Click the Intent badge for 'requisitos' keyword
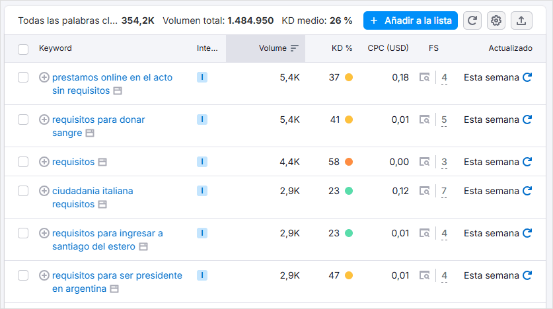 [x=202, y=162]
